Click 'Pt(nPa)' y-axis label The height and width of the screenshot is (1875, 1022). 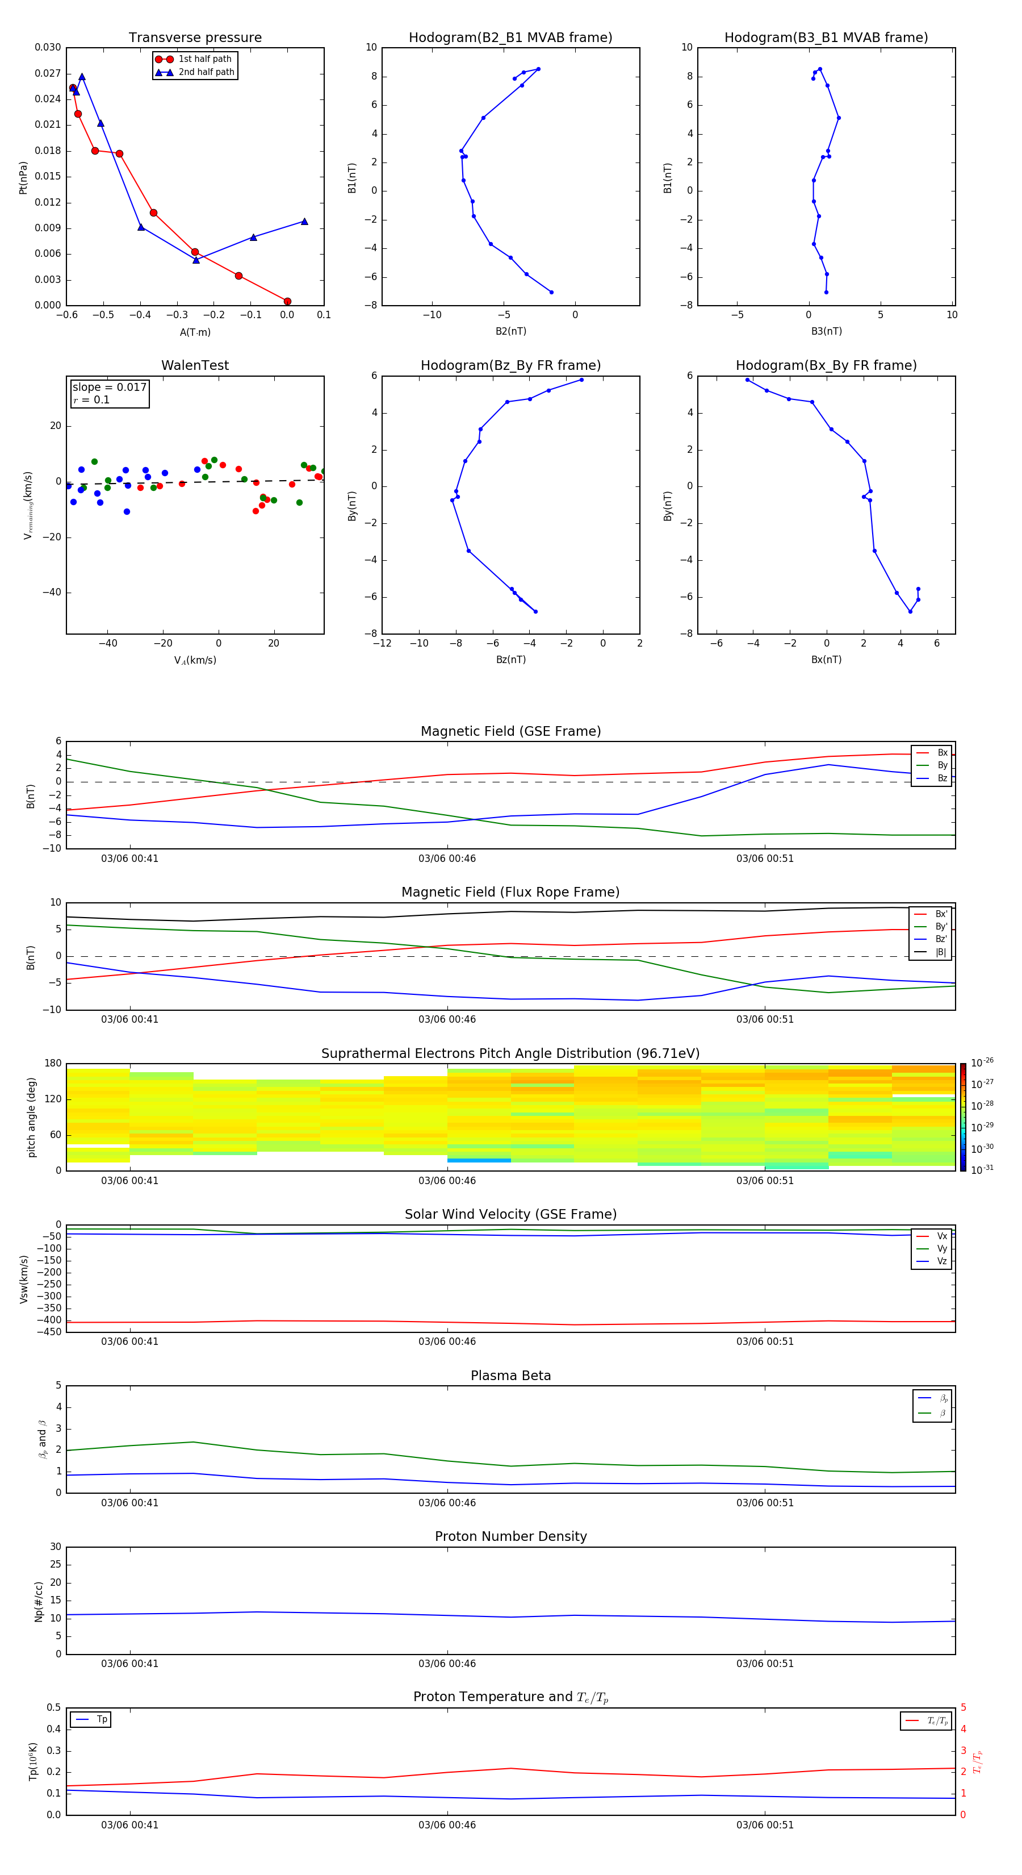point(23,177)
